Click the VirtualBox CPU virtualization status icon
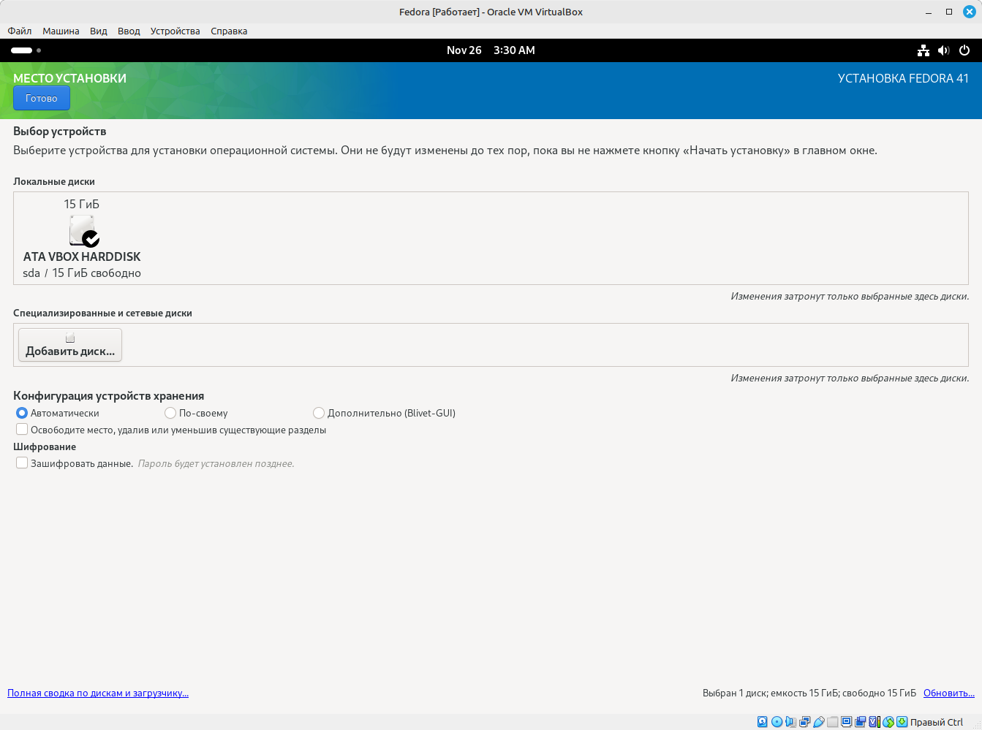 875,722
